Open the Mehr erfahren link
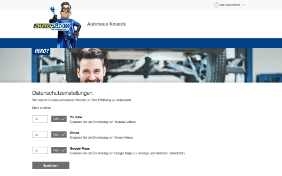Screen dimensions: 282x176 point(42,108)
